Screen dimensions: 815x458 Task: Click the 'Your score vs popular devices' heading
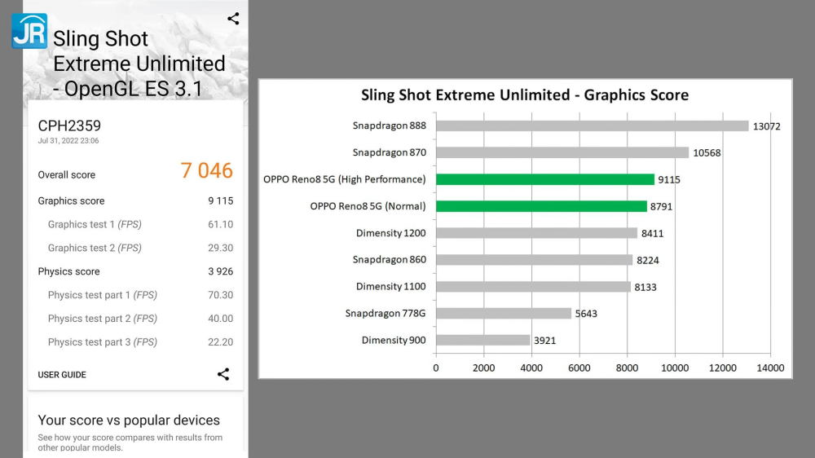(129, 421)
